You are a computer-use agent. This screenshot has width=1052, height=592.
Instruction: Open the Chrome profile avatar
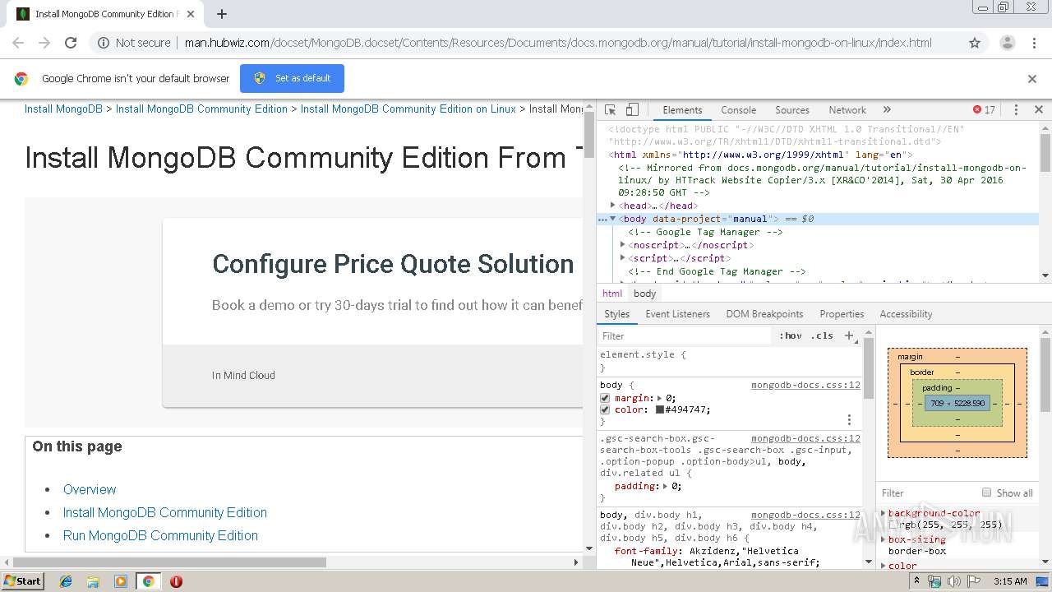1007,43
